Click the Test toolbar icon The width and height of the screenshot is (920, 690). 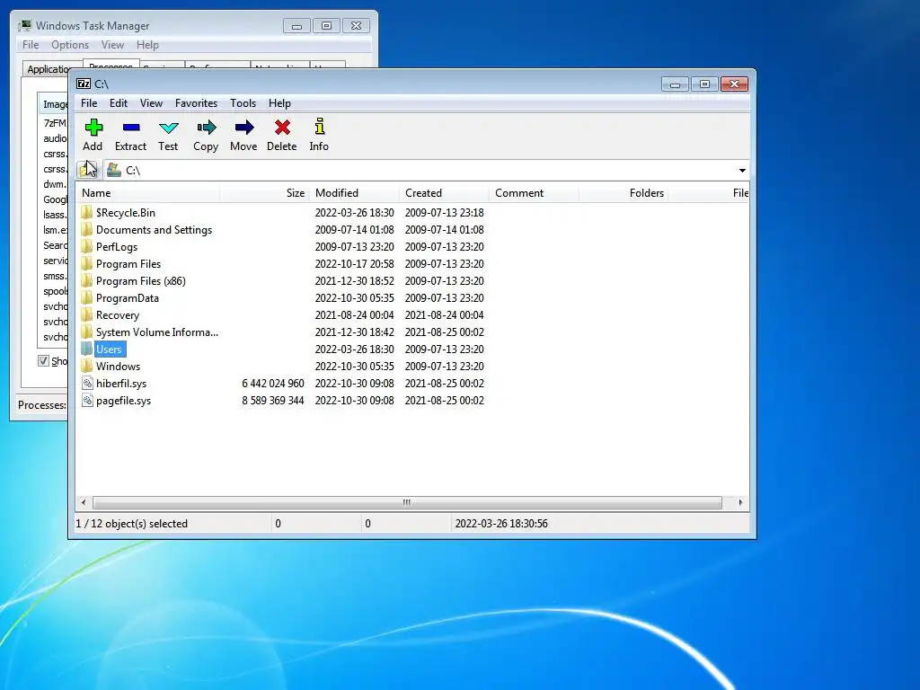pos(168,128)
